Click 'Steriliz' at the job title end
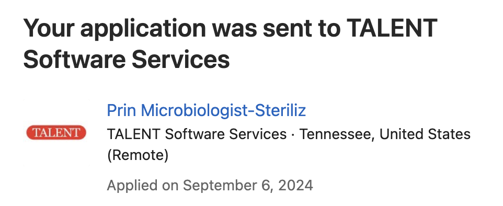Screen dimensions: 503x206 pyautogui.click(x=278, y=110)
